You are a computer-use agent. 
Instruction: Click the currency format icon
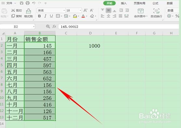click(169, 16)
